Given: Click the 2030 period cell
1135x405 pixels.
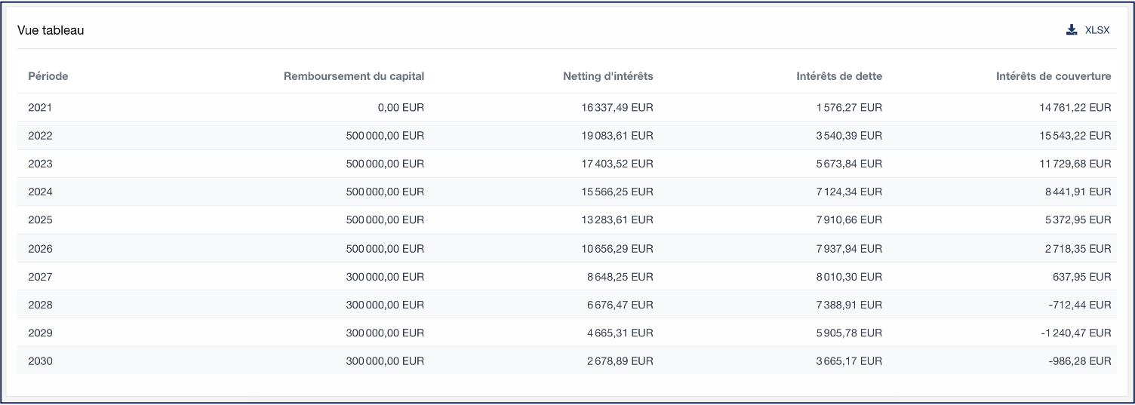Looking at the screenshot, I should [40, 361].
